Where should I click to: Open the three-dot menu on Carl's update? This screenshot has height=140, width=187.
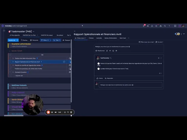[x=161, y=58]
